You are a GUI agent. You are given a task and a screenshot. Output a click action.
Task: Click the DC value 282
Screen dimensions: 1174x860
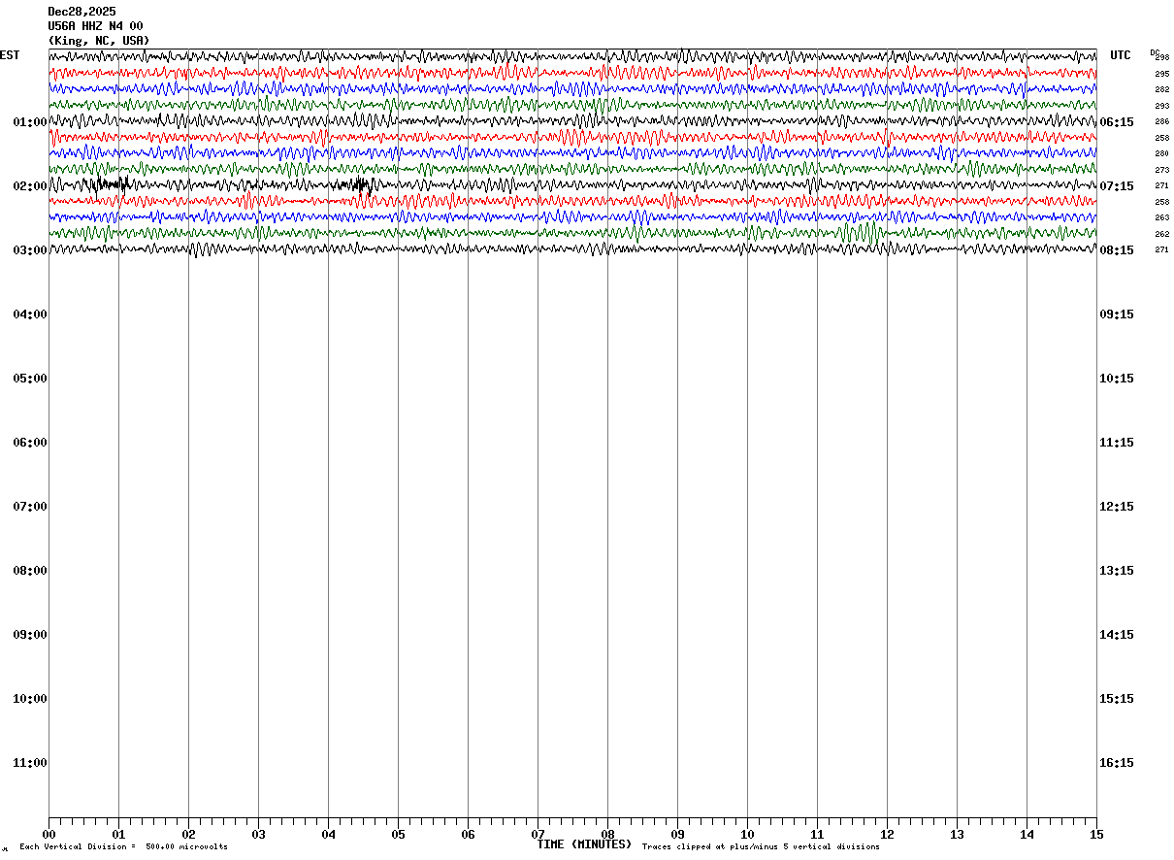pos(1162,89)
